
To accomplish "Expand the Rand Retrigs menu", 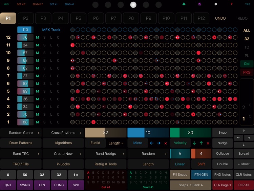I will click(x=106, y=154).
